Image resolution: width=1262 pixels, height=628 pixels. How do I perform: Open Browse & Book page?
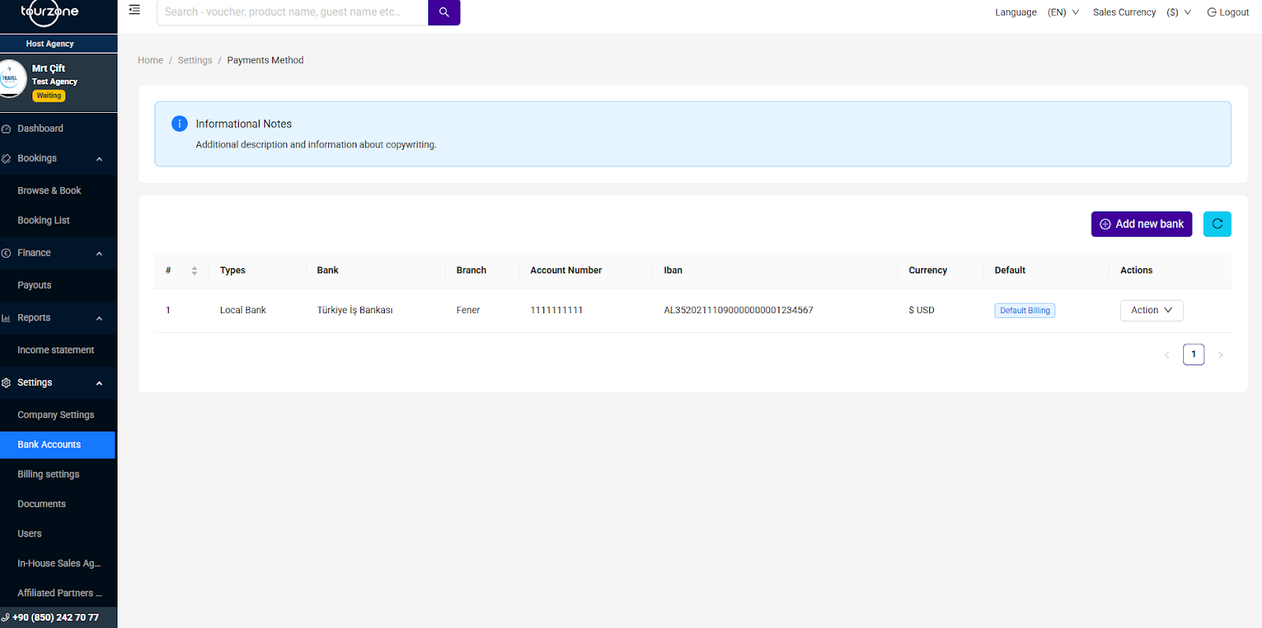49,191
